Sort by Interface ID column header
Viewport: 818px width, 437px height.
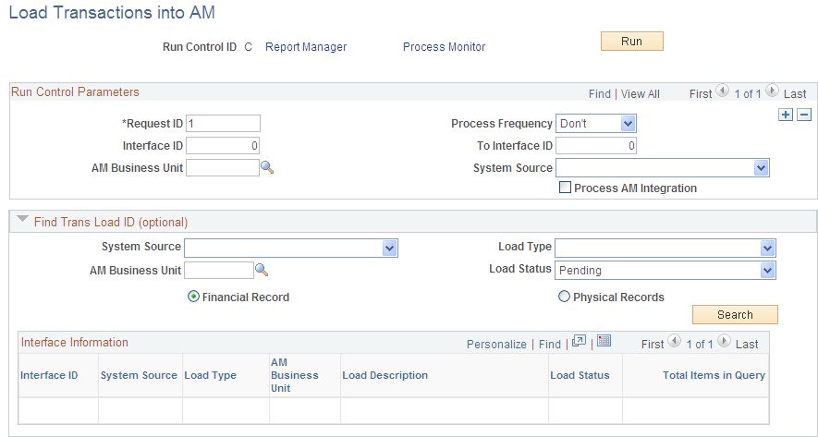coord(49,375)
